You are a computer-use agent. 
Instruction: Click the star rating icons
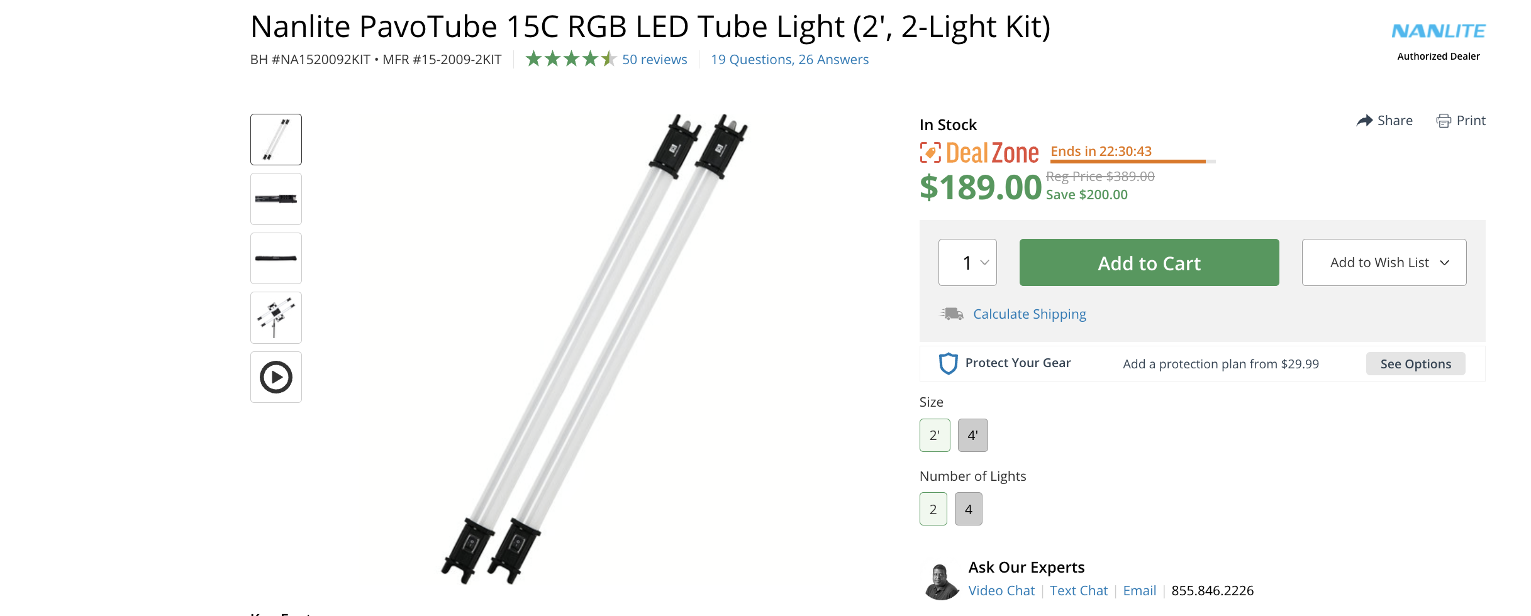coord(570,59)
